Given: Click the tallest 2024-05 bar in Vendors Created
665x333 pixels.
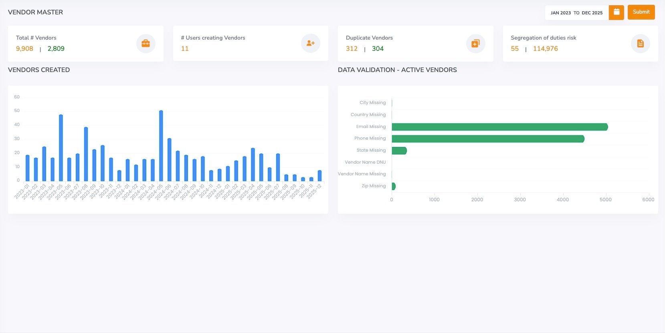Looking at the screenshot, I should 161,146.
